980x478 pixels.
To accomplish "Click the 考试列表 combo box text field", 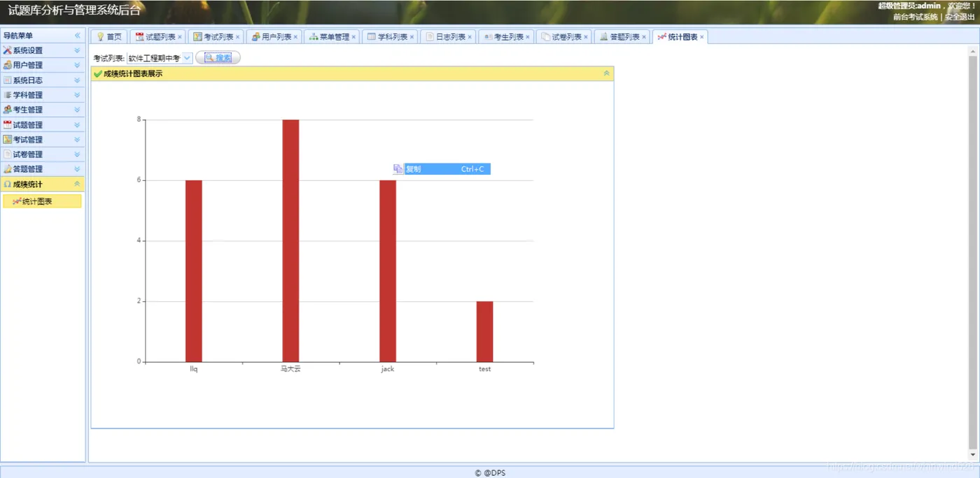I will [154, 58].
